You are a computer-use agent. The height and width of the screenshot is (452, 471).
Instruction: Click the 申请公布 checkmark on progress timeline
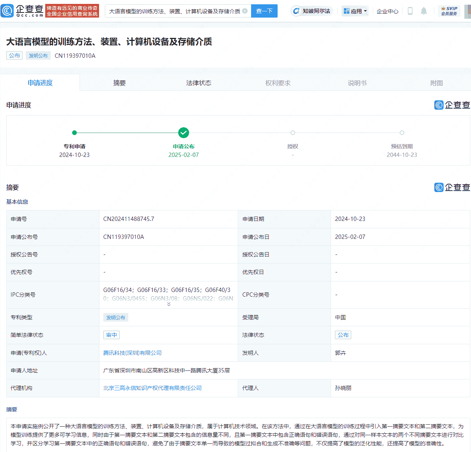pos(184,133)
